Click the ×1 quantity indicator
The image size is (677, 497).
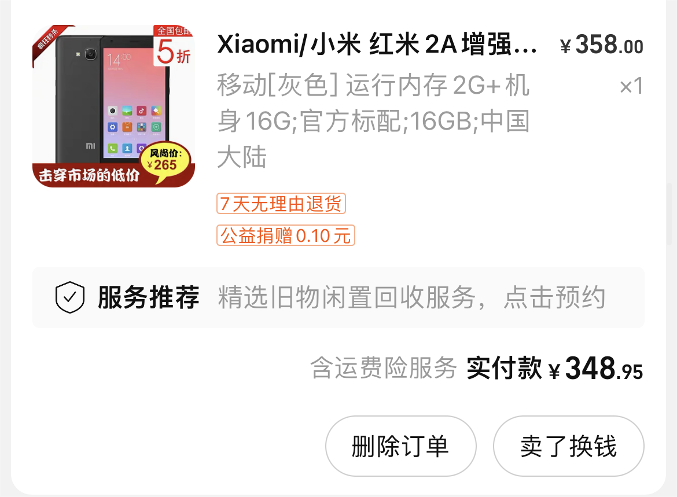[631, 86]
